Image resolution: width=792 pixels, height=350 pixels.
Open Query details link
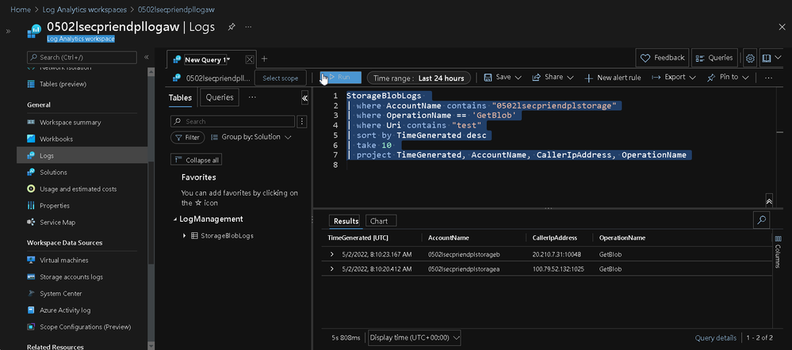[715, 337]
